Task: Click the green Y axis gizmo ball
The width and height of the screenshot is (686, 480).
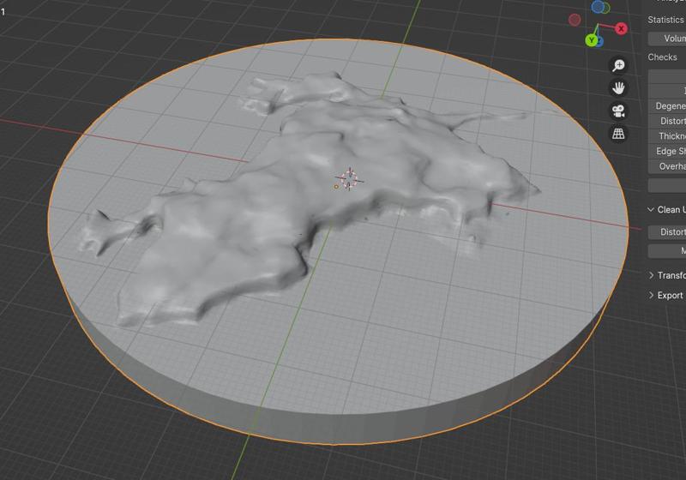Action: 592,40
